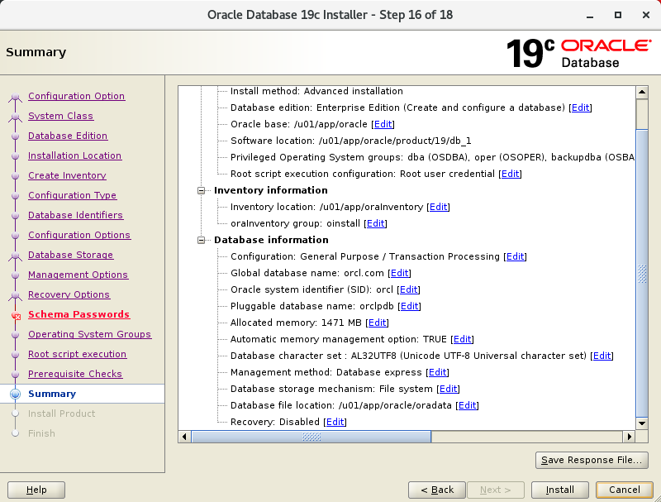Go to the Configuration Options step
This screenshot has width=661, height=502.
(79, 235)
